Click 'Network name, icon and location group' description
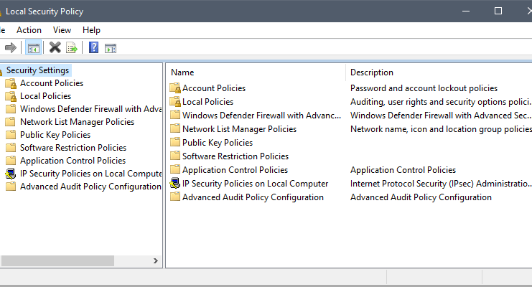Image resolution: width=532 pixels, height=287 pixels. point(441,129)
